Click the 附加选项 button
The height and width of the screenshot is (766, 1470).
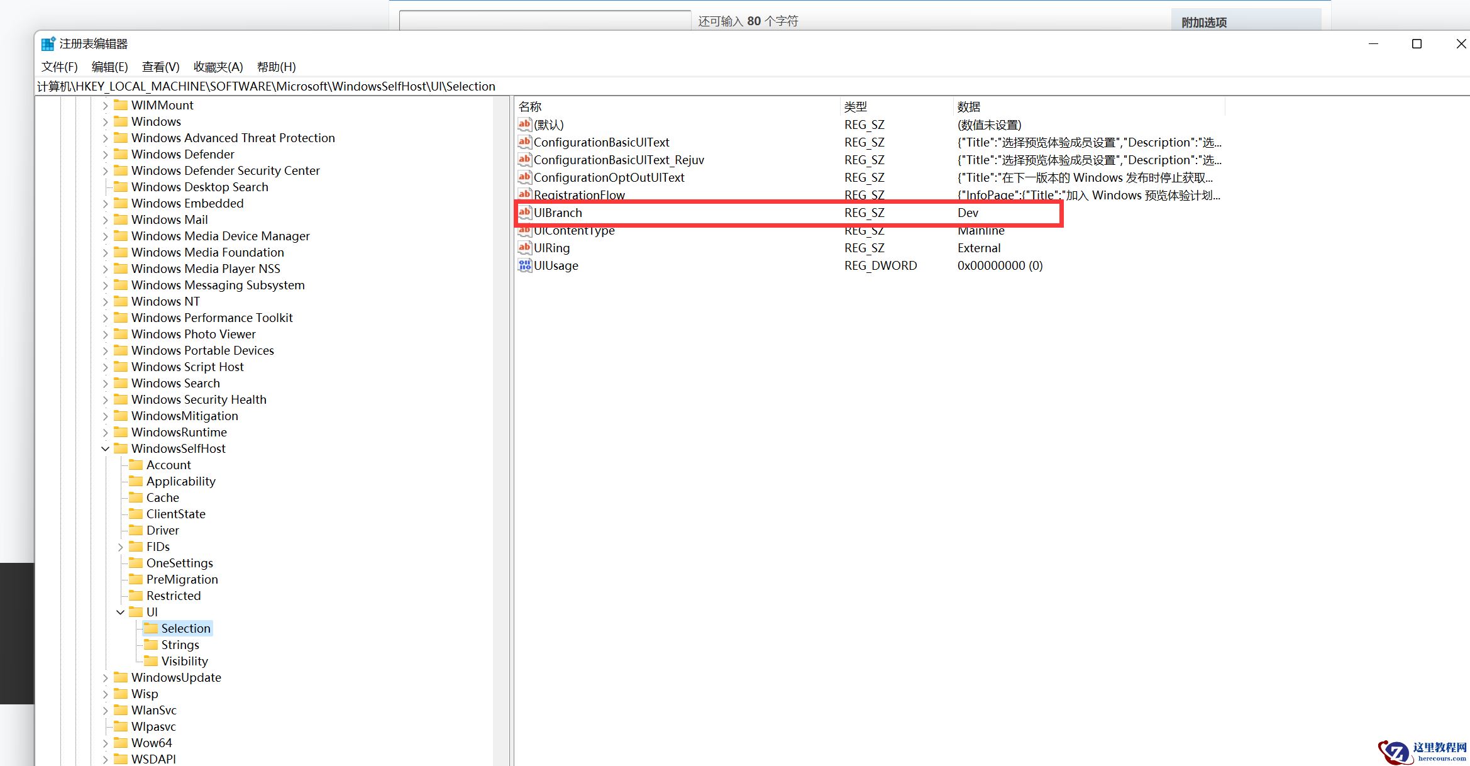tap(1204, 21)
